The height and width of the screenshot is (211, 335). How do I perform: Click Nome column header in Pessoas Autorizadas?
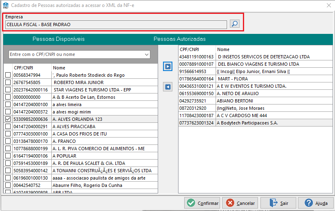[223, 49]
